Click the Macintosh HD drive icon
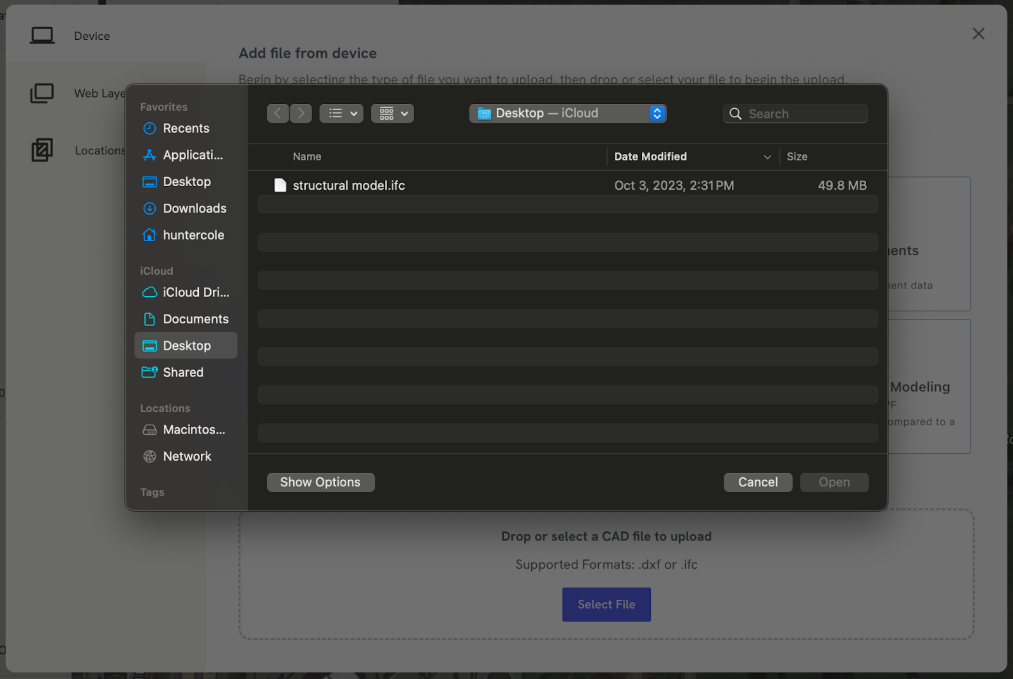Screen dimensions: 1013x679 (149, 430)
